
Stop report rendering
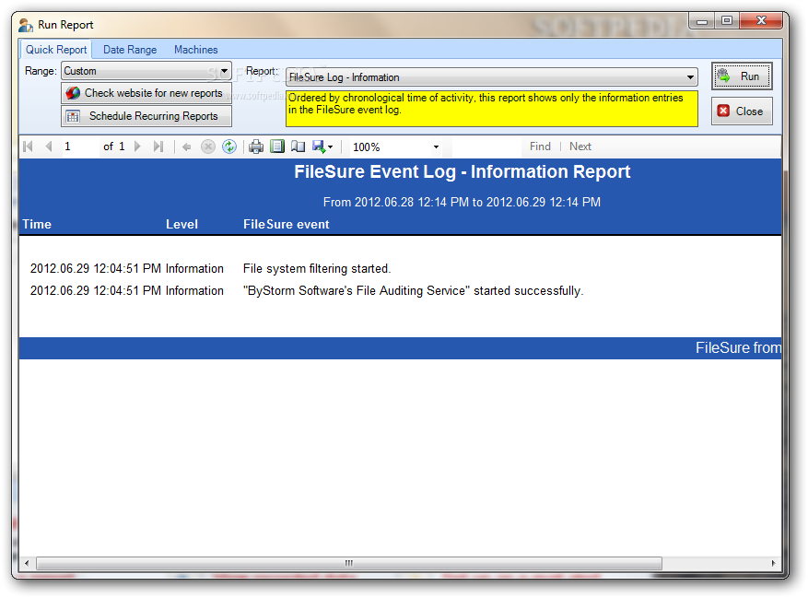point(207,147)
